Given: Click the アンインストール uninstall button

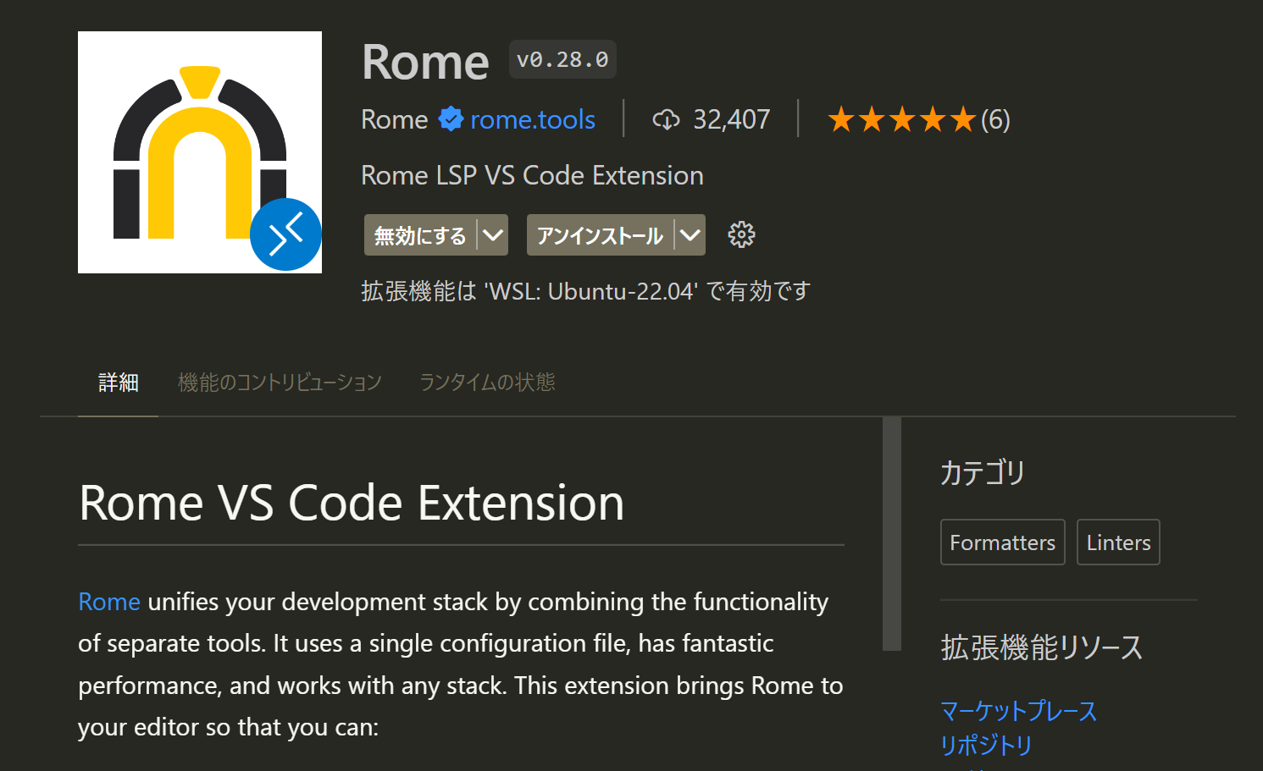Looking at the screenshot, I should pos(601,235).
